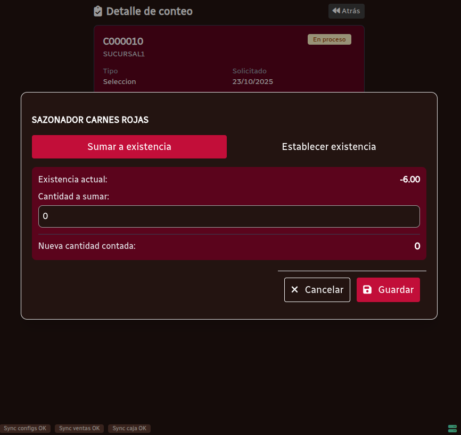
Task: Click the clipboard icon beside Detalle de conteo
Action: [x=98, y=11]
